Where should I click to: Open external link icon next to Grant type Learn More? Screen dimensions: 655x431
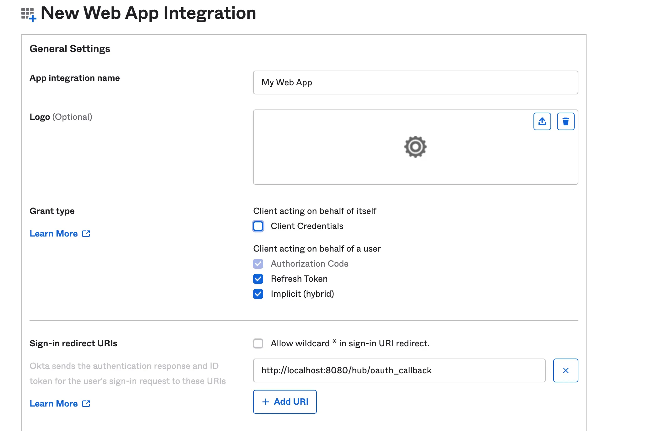86,234
